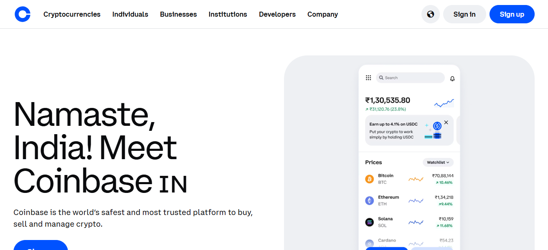Click the Sign in button
Image resolution: width=548 pixels, height=250 pixels.
click(464, 14)
